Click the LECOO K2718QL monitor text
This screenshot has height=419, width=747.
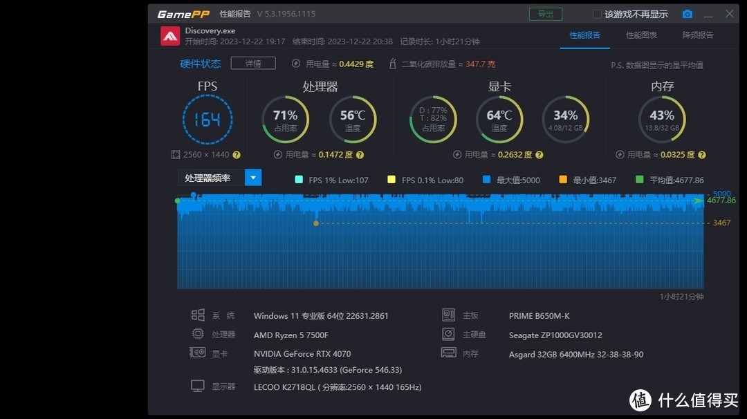pyautogui.click(x=338, y=387)
